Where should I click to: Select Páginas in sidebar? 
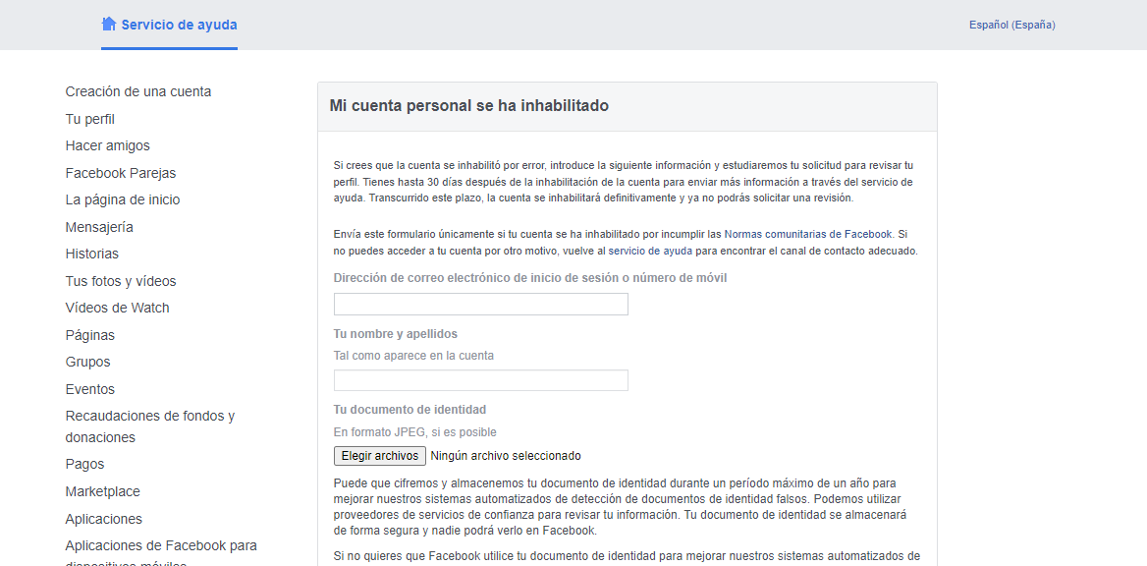90,335
